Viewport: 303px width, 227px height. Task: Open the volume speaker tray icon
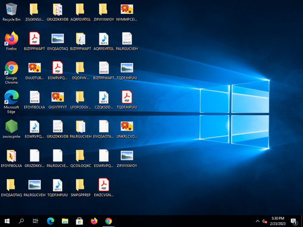click(264, 221)
